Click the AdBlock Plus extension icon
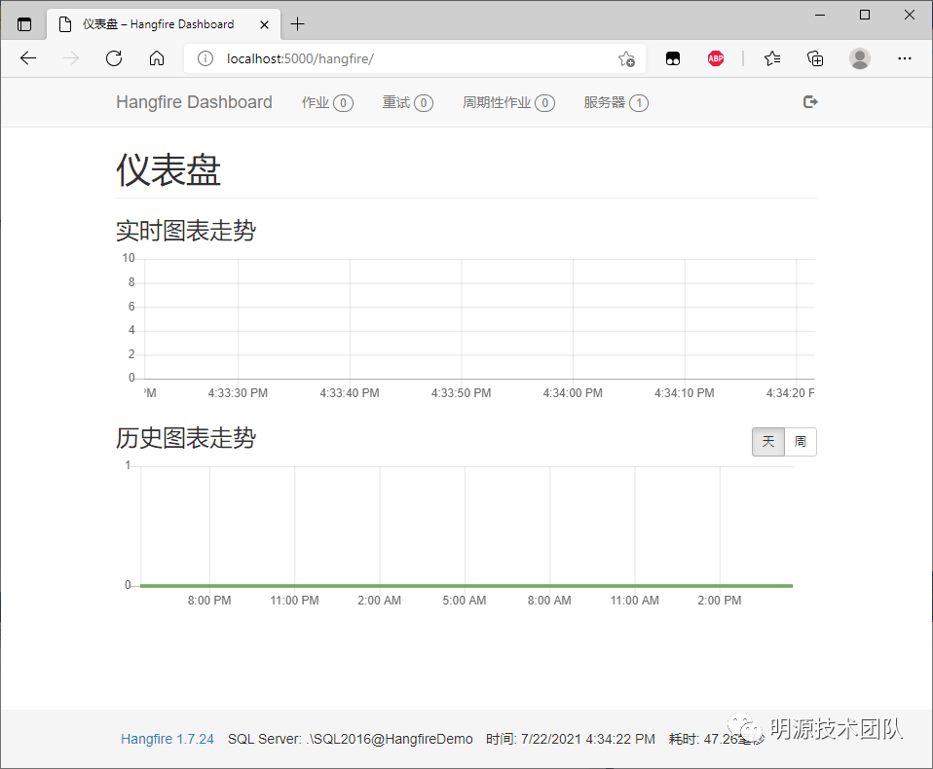933x769 pixels. [x=716, y=58]
